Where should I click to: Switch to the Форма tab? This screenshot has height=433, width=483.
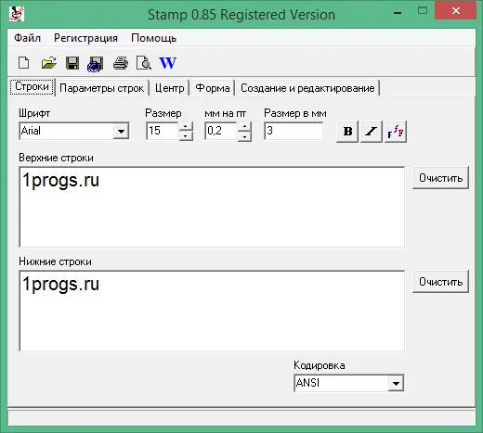tap(213, 88)
